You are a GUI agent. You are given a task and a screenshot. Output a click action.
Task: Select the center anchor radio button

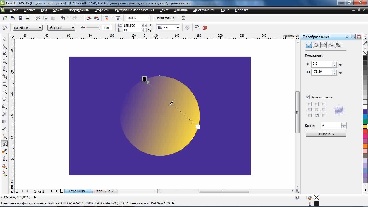pos(317,110)
